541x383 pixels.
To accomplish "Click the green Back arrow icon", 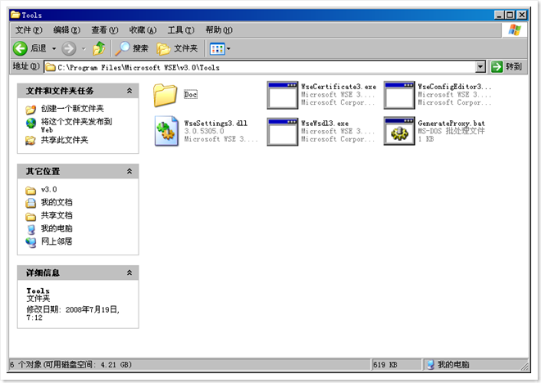I will [20, 48].
